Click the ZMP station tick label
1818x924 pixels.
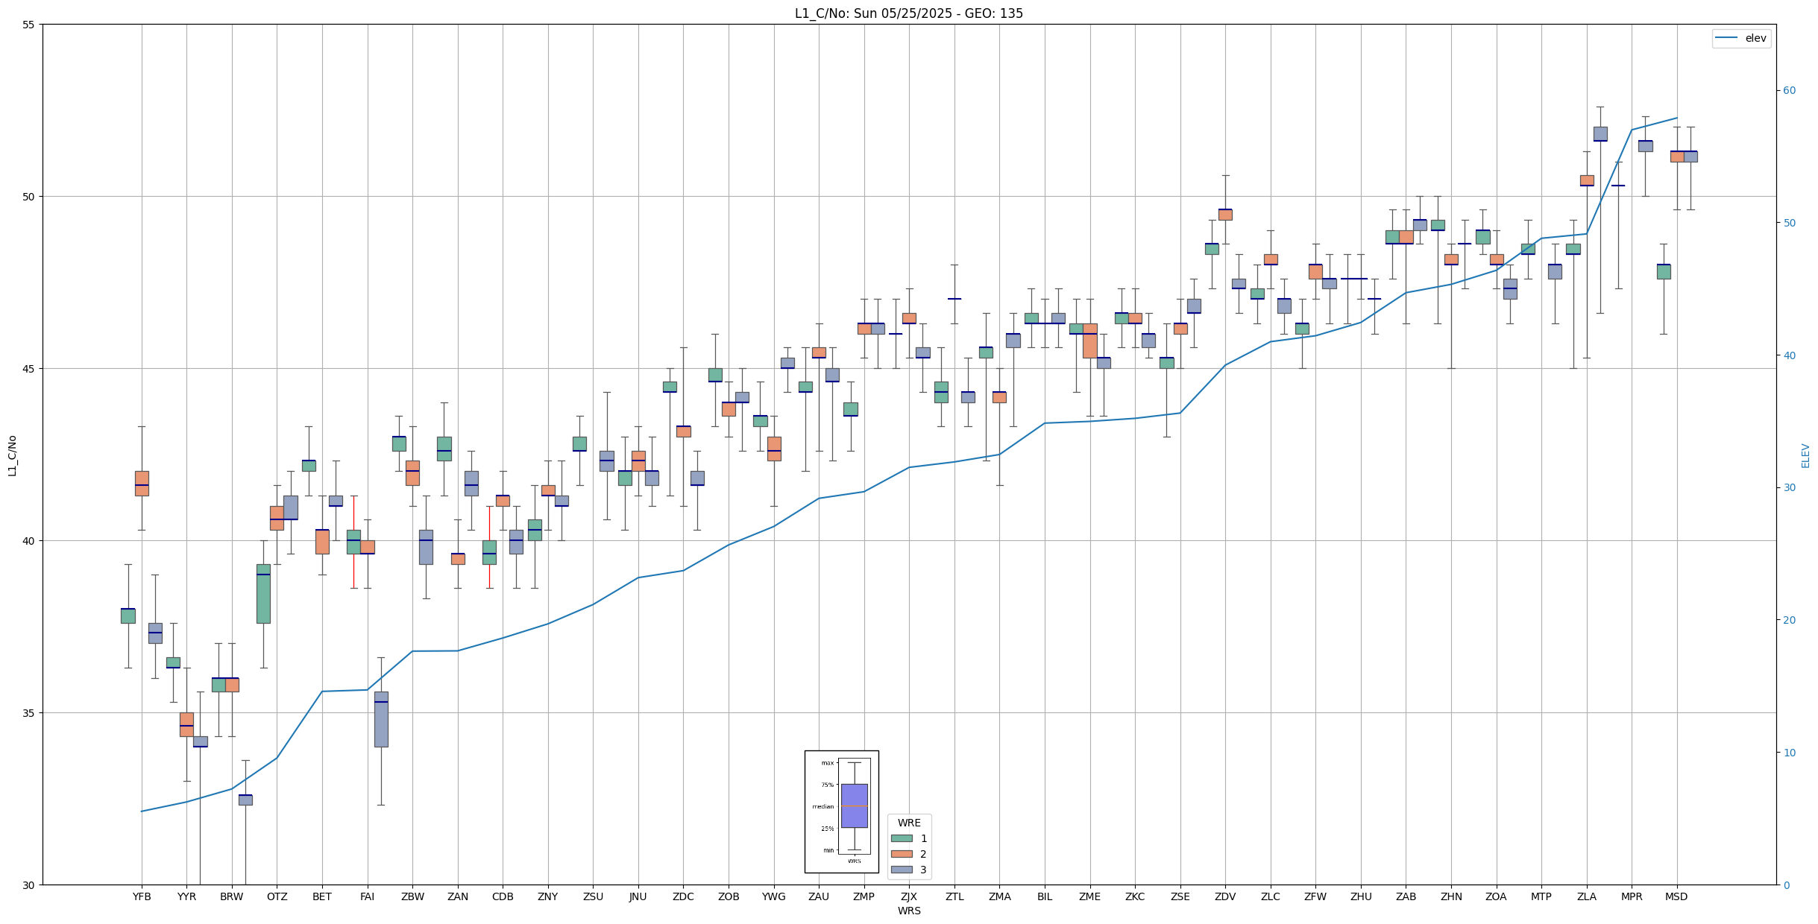864,896
